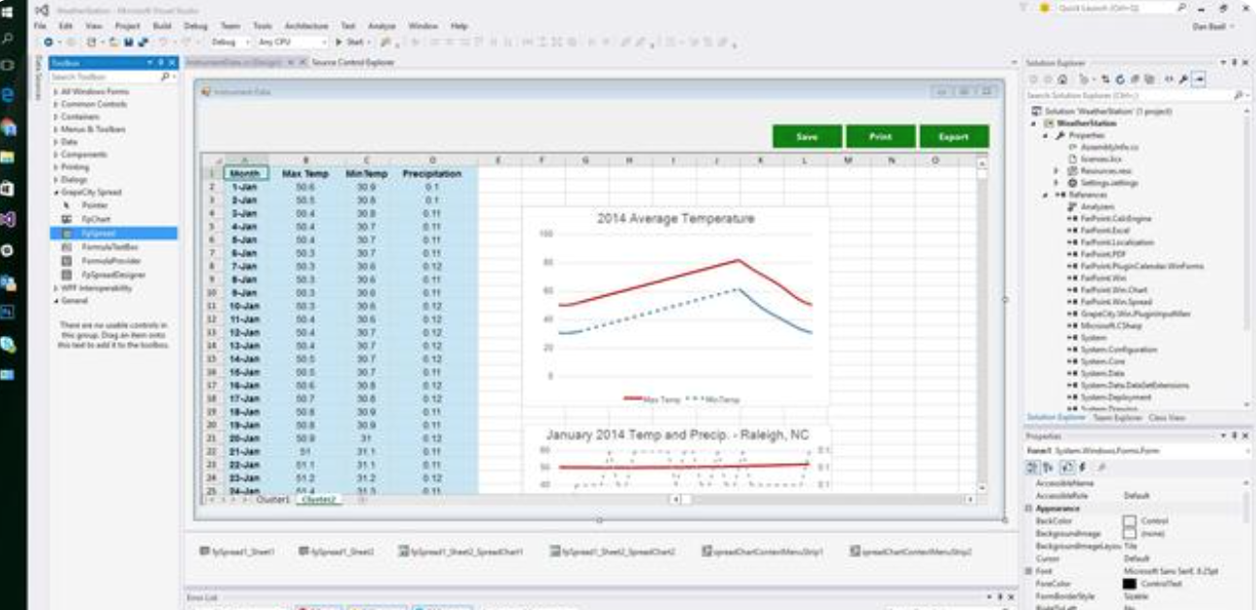The height and width of the screenshot is (610, 1256).
Task: Switch to the Cluster1 sheet tab
Action: point(272,500)
